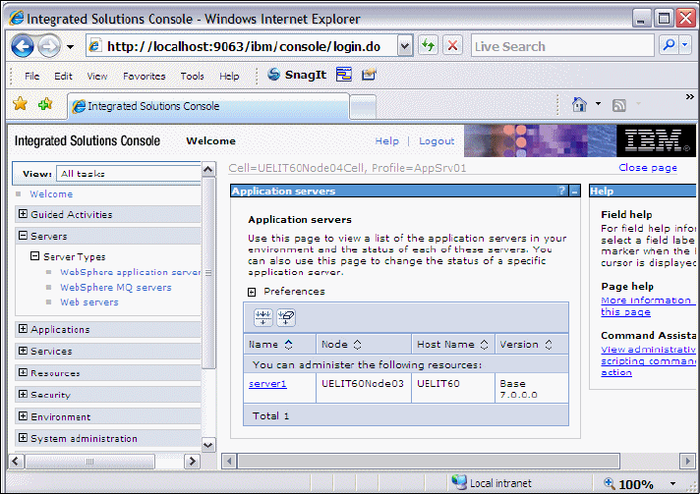Click the Welcome navigation link
This screenshot has width=700, height=494.
pos(51,193)
